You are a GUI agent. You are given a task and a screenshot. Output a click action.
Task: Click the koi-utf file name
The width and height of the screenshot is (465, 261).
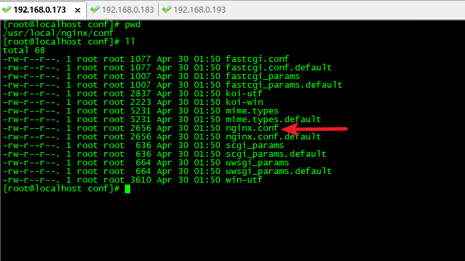coord(244,94)
